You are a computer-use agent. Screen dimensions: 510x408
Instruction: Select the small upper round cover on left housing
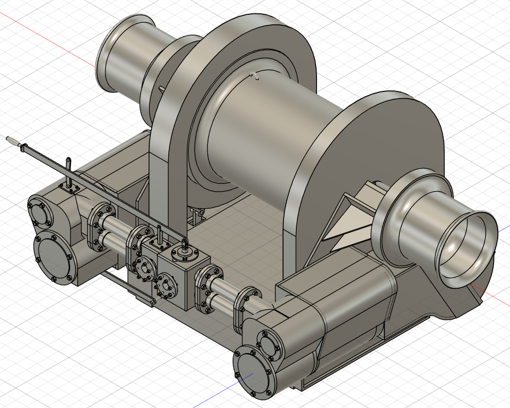pos(39,212)
